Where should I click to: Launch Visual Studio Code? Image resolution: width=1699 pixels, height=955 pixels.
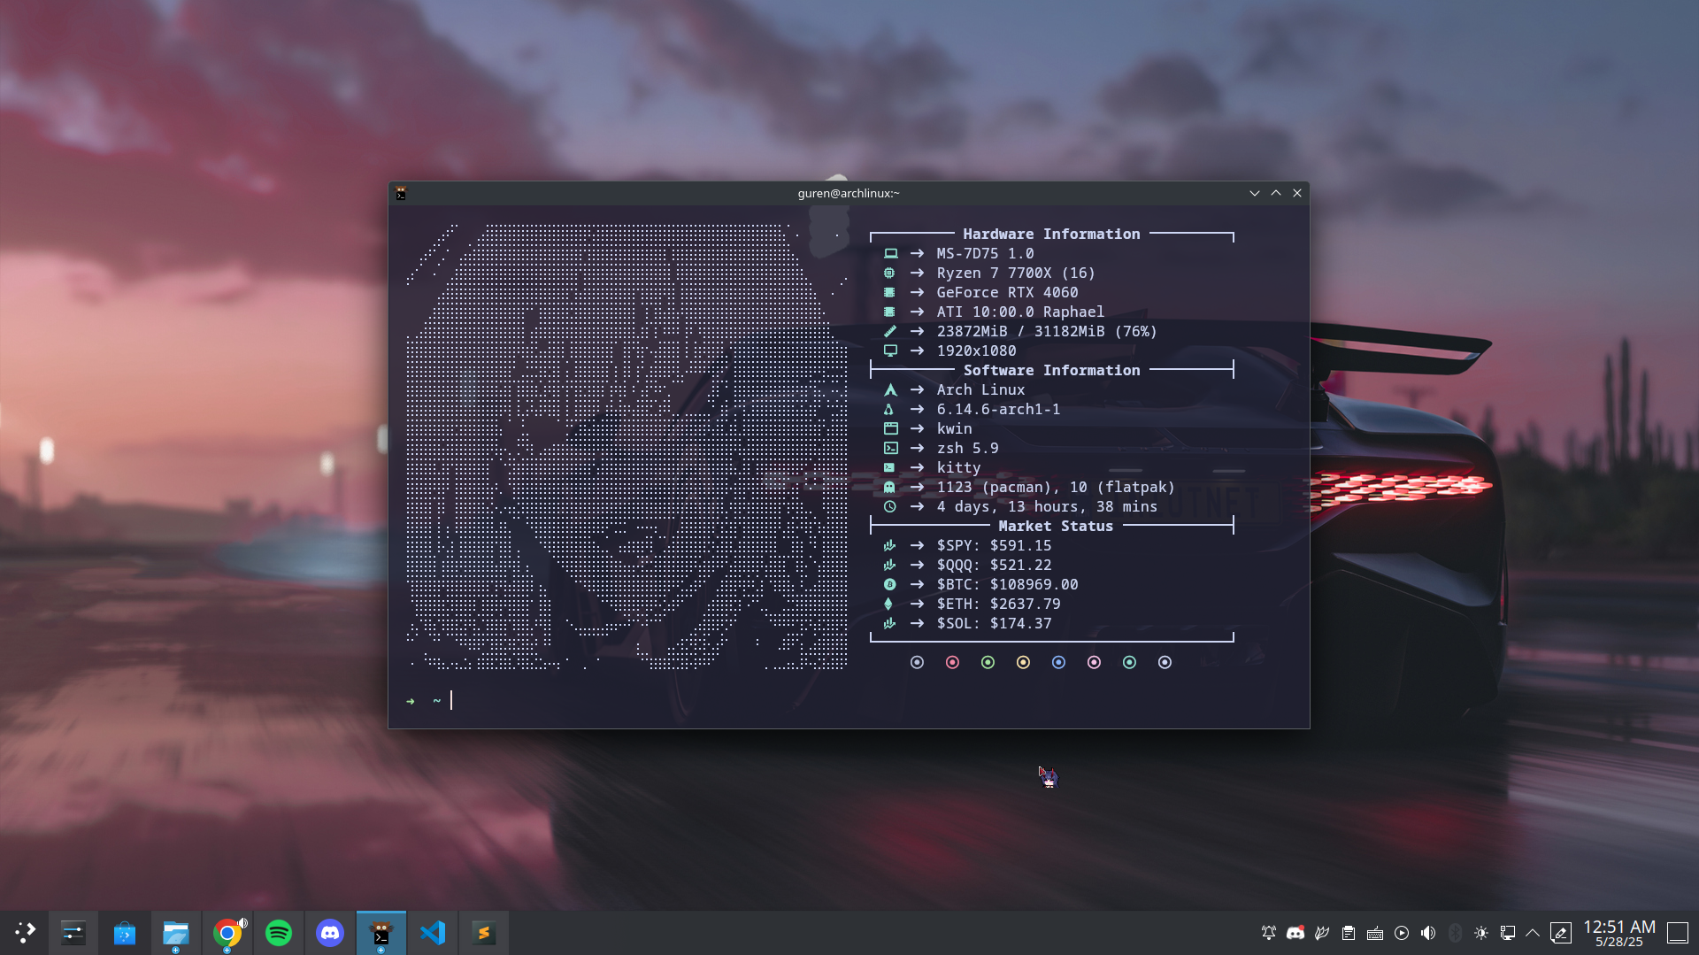(x=433, y=932)
